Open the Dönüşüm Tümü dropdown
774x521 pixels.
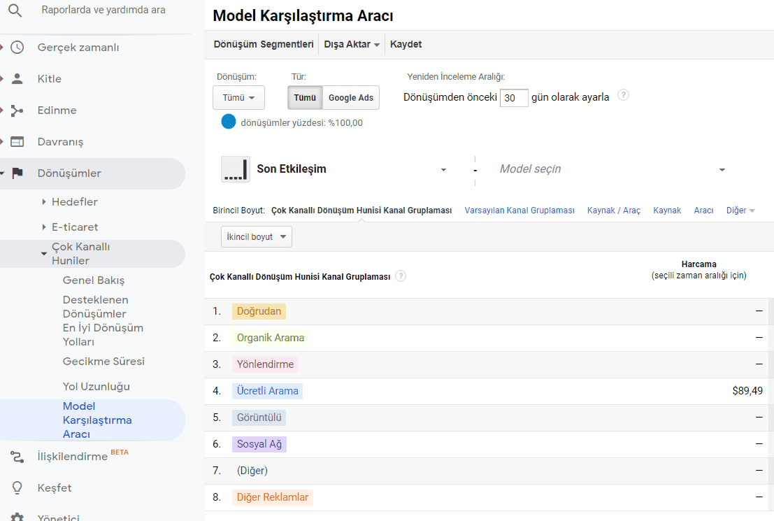238,98
